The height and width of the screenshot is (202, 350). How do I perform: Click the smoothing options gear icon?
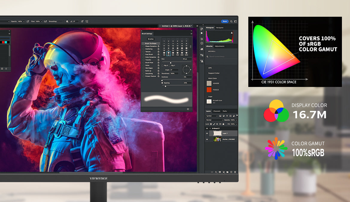click(67, 22)
